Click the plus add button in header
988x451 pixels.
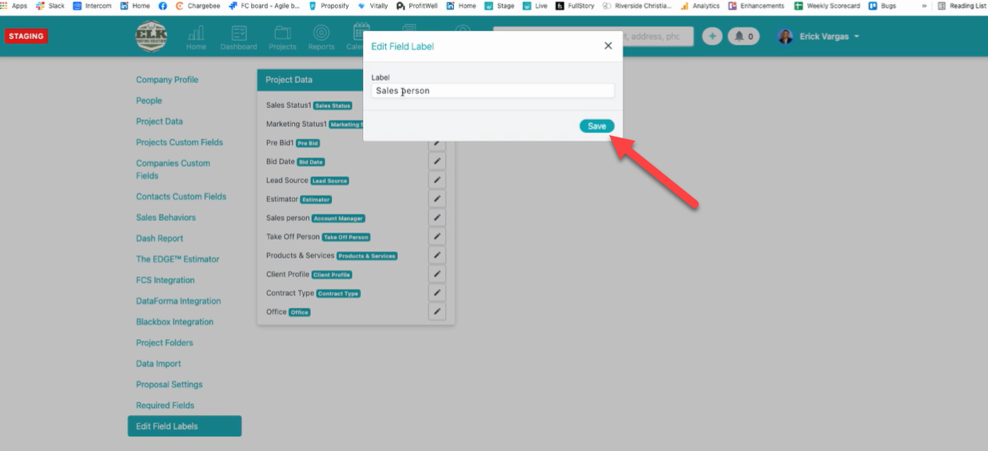coord(711,36)
